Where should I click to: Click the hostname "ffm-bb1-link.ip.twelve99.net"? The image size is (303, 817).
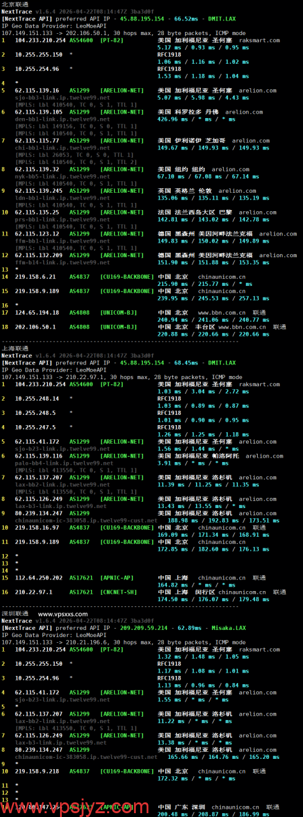pos(62,241)
